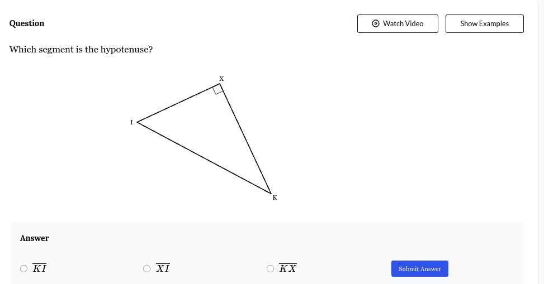Select the KX radio button
The height and width of the screenshot is (284, 544).
pyautogui.click(x=270, y=269)
